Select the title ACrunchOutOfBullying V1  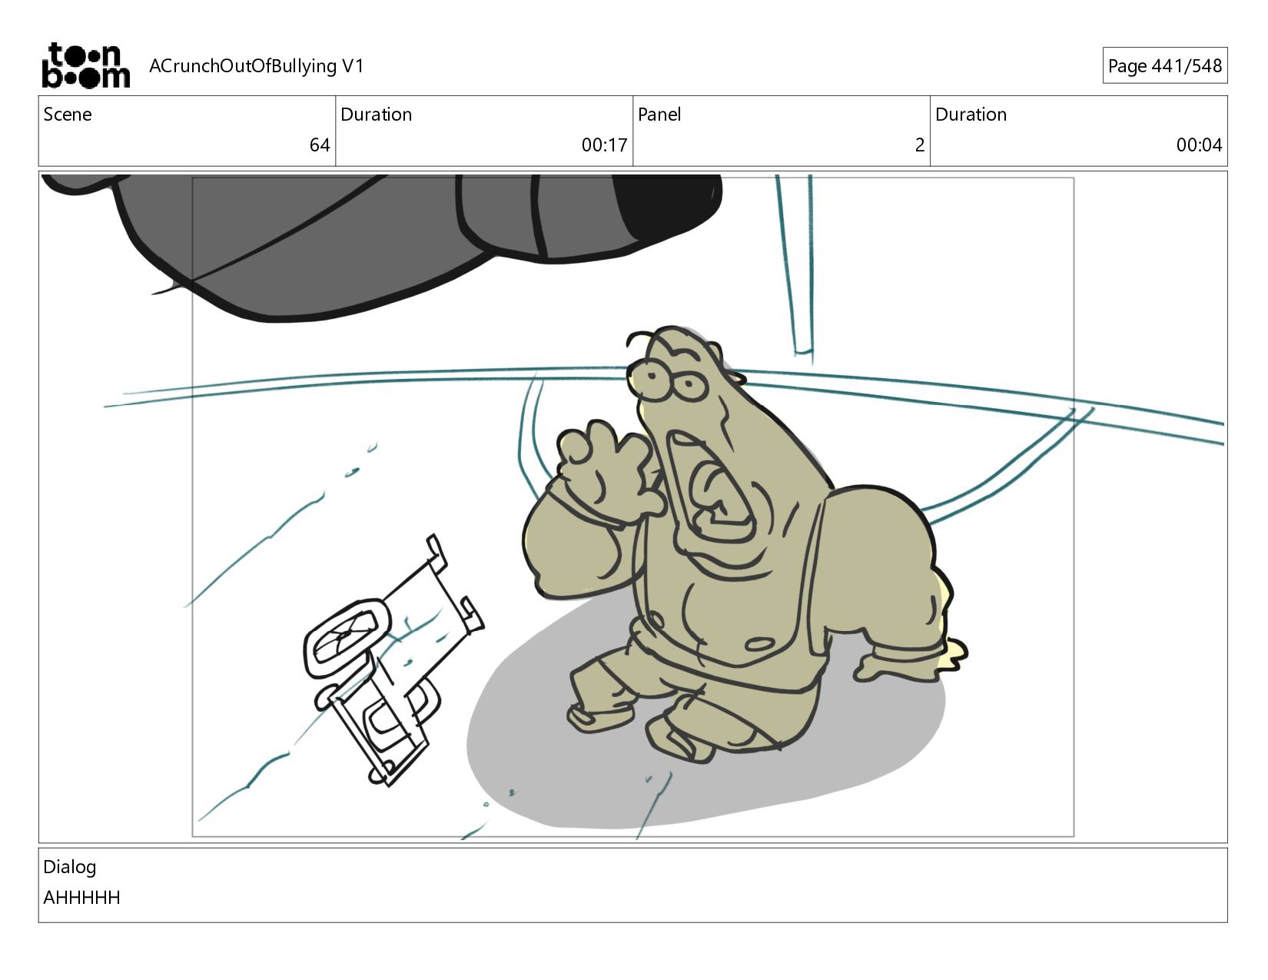click(257, 66)
